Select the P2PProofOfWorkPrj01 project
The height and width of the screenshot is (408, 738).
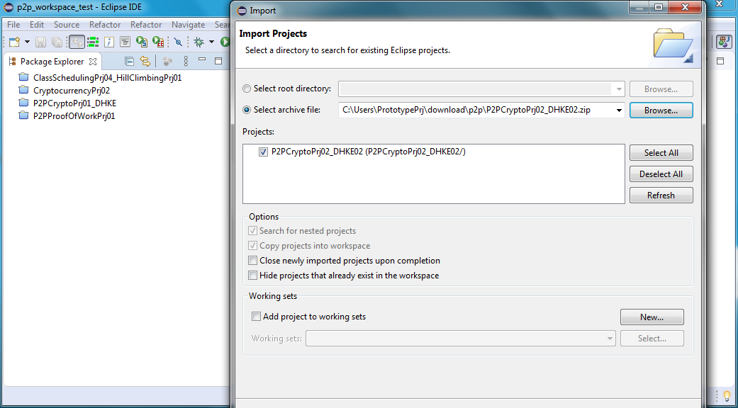[x=74, y=115]
